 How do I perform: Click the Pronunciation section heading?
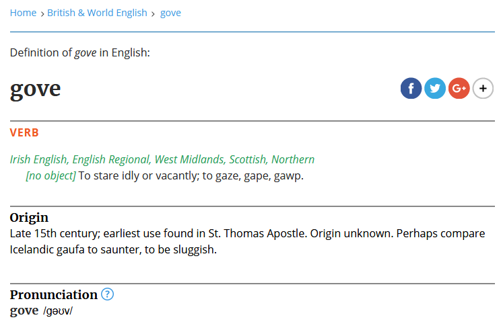point(54,294)
